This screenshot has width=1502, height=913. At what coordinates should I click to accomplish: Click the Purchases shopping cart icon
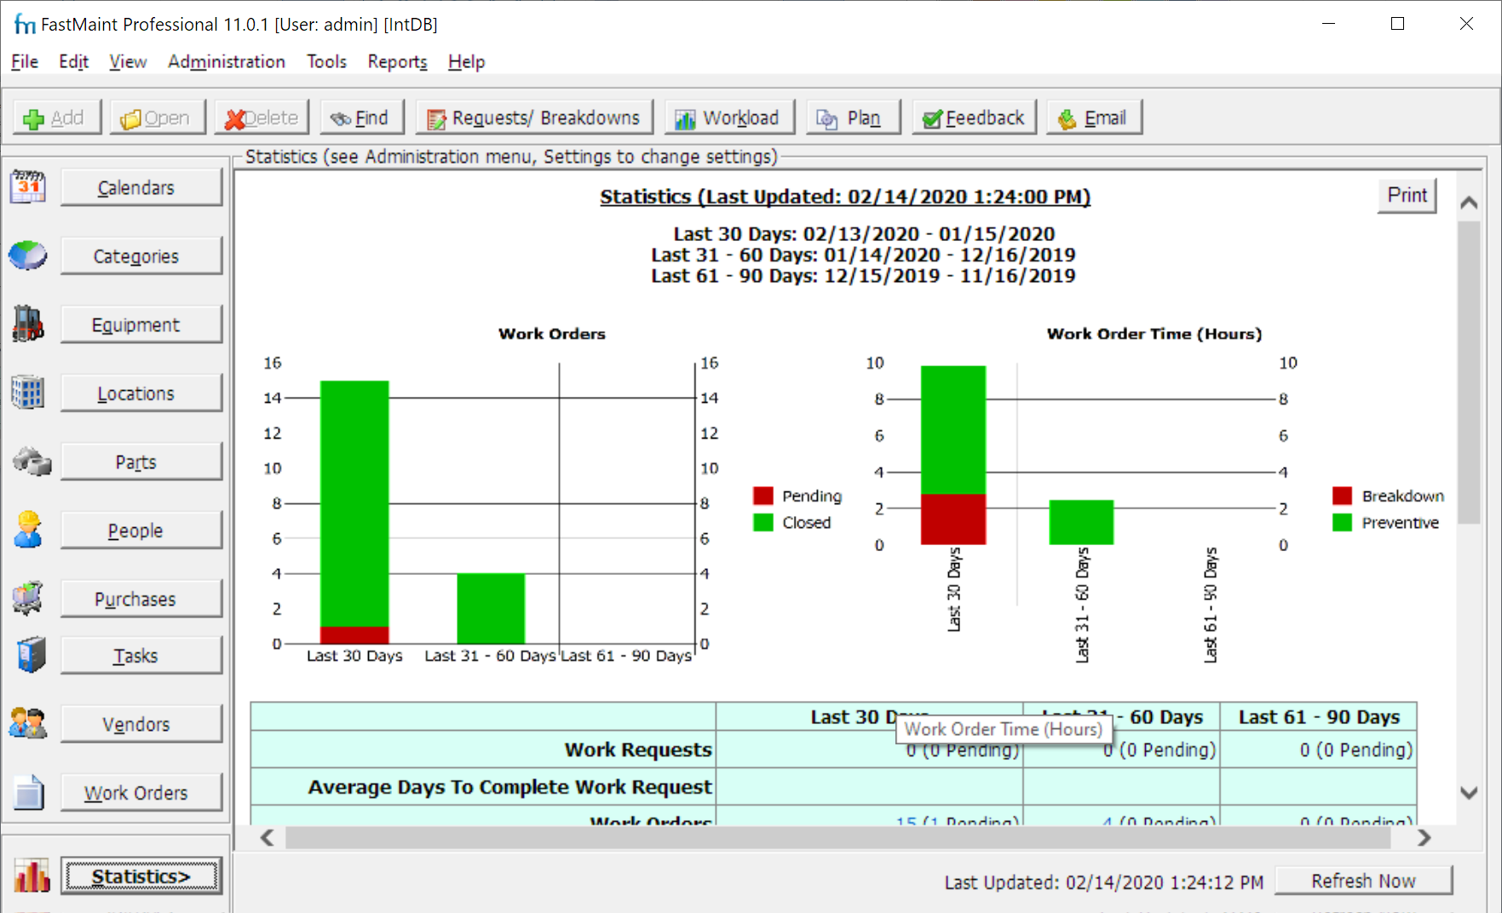[28, 598]
